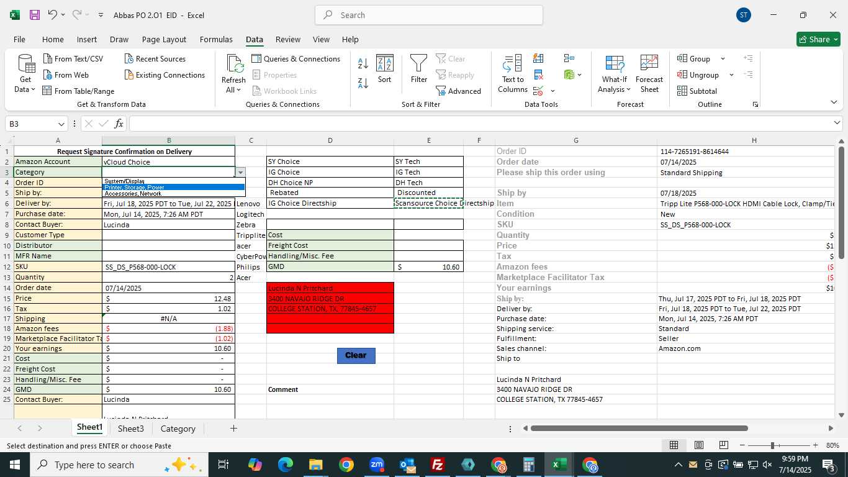Image resolution: width=848 pixels, height=477 pixels.
Task: Sort Z to A descending
Action: [363, 82]
